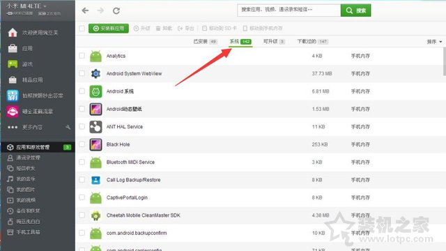Focus the search input field
The image size is (446, 251).
point(289,10)
